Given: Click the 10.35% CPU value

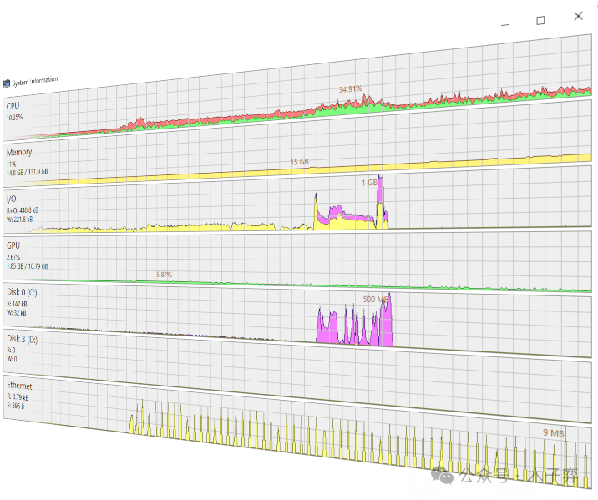Looking at the screenshot, I should click(14, 118).
